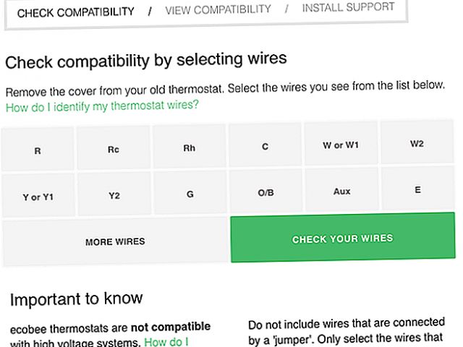Switch to the VIEW COMPATIBILITY tab
The width and height of the screenshot is (463, 347).
click(218, 9)
